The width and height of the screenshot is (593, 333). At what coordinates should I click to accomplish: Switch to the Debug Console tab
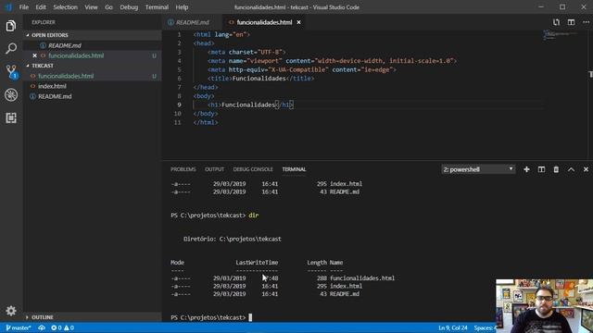pyautogui.click(x=253, y=169)
